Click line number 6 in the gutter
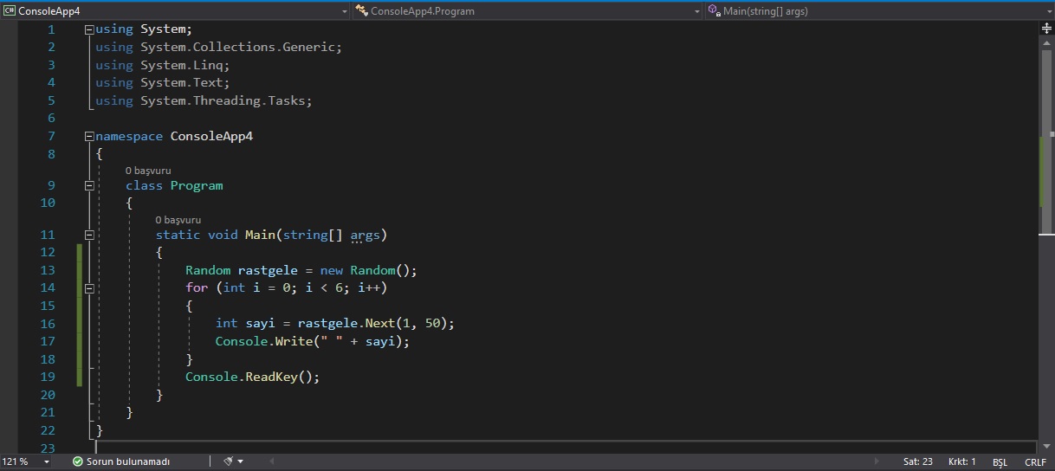The height and width of the screenshot is (471, 1055). pos(51,118)
